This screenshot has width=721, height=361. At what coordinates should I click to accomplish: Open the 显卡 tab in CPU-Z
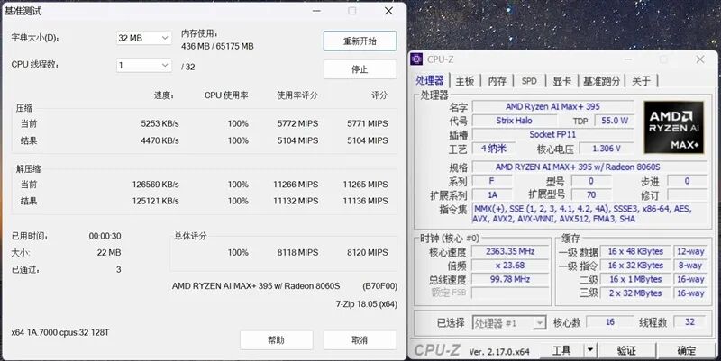pos(561,81)
